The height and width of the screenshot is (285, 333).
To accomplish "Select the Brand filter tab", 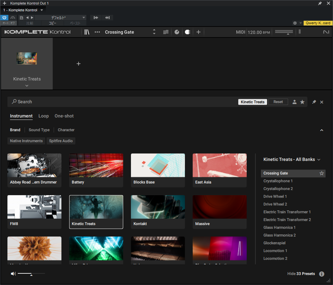I will click(15, 130).
